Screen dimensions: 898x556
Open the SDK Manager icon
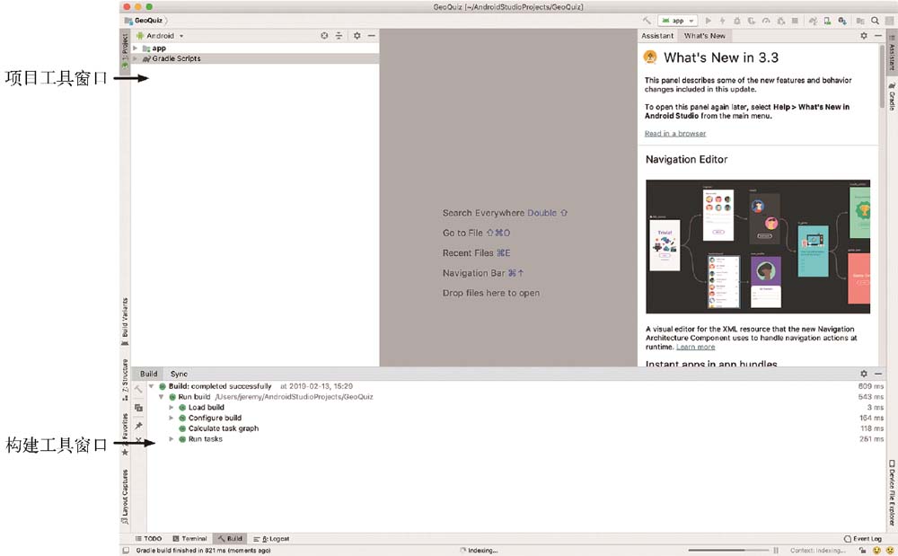pyautogui.click(x=842, y=21)
